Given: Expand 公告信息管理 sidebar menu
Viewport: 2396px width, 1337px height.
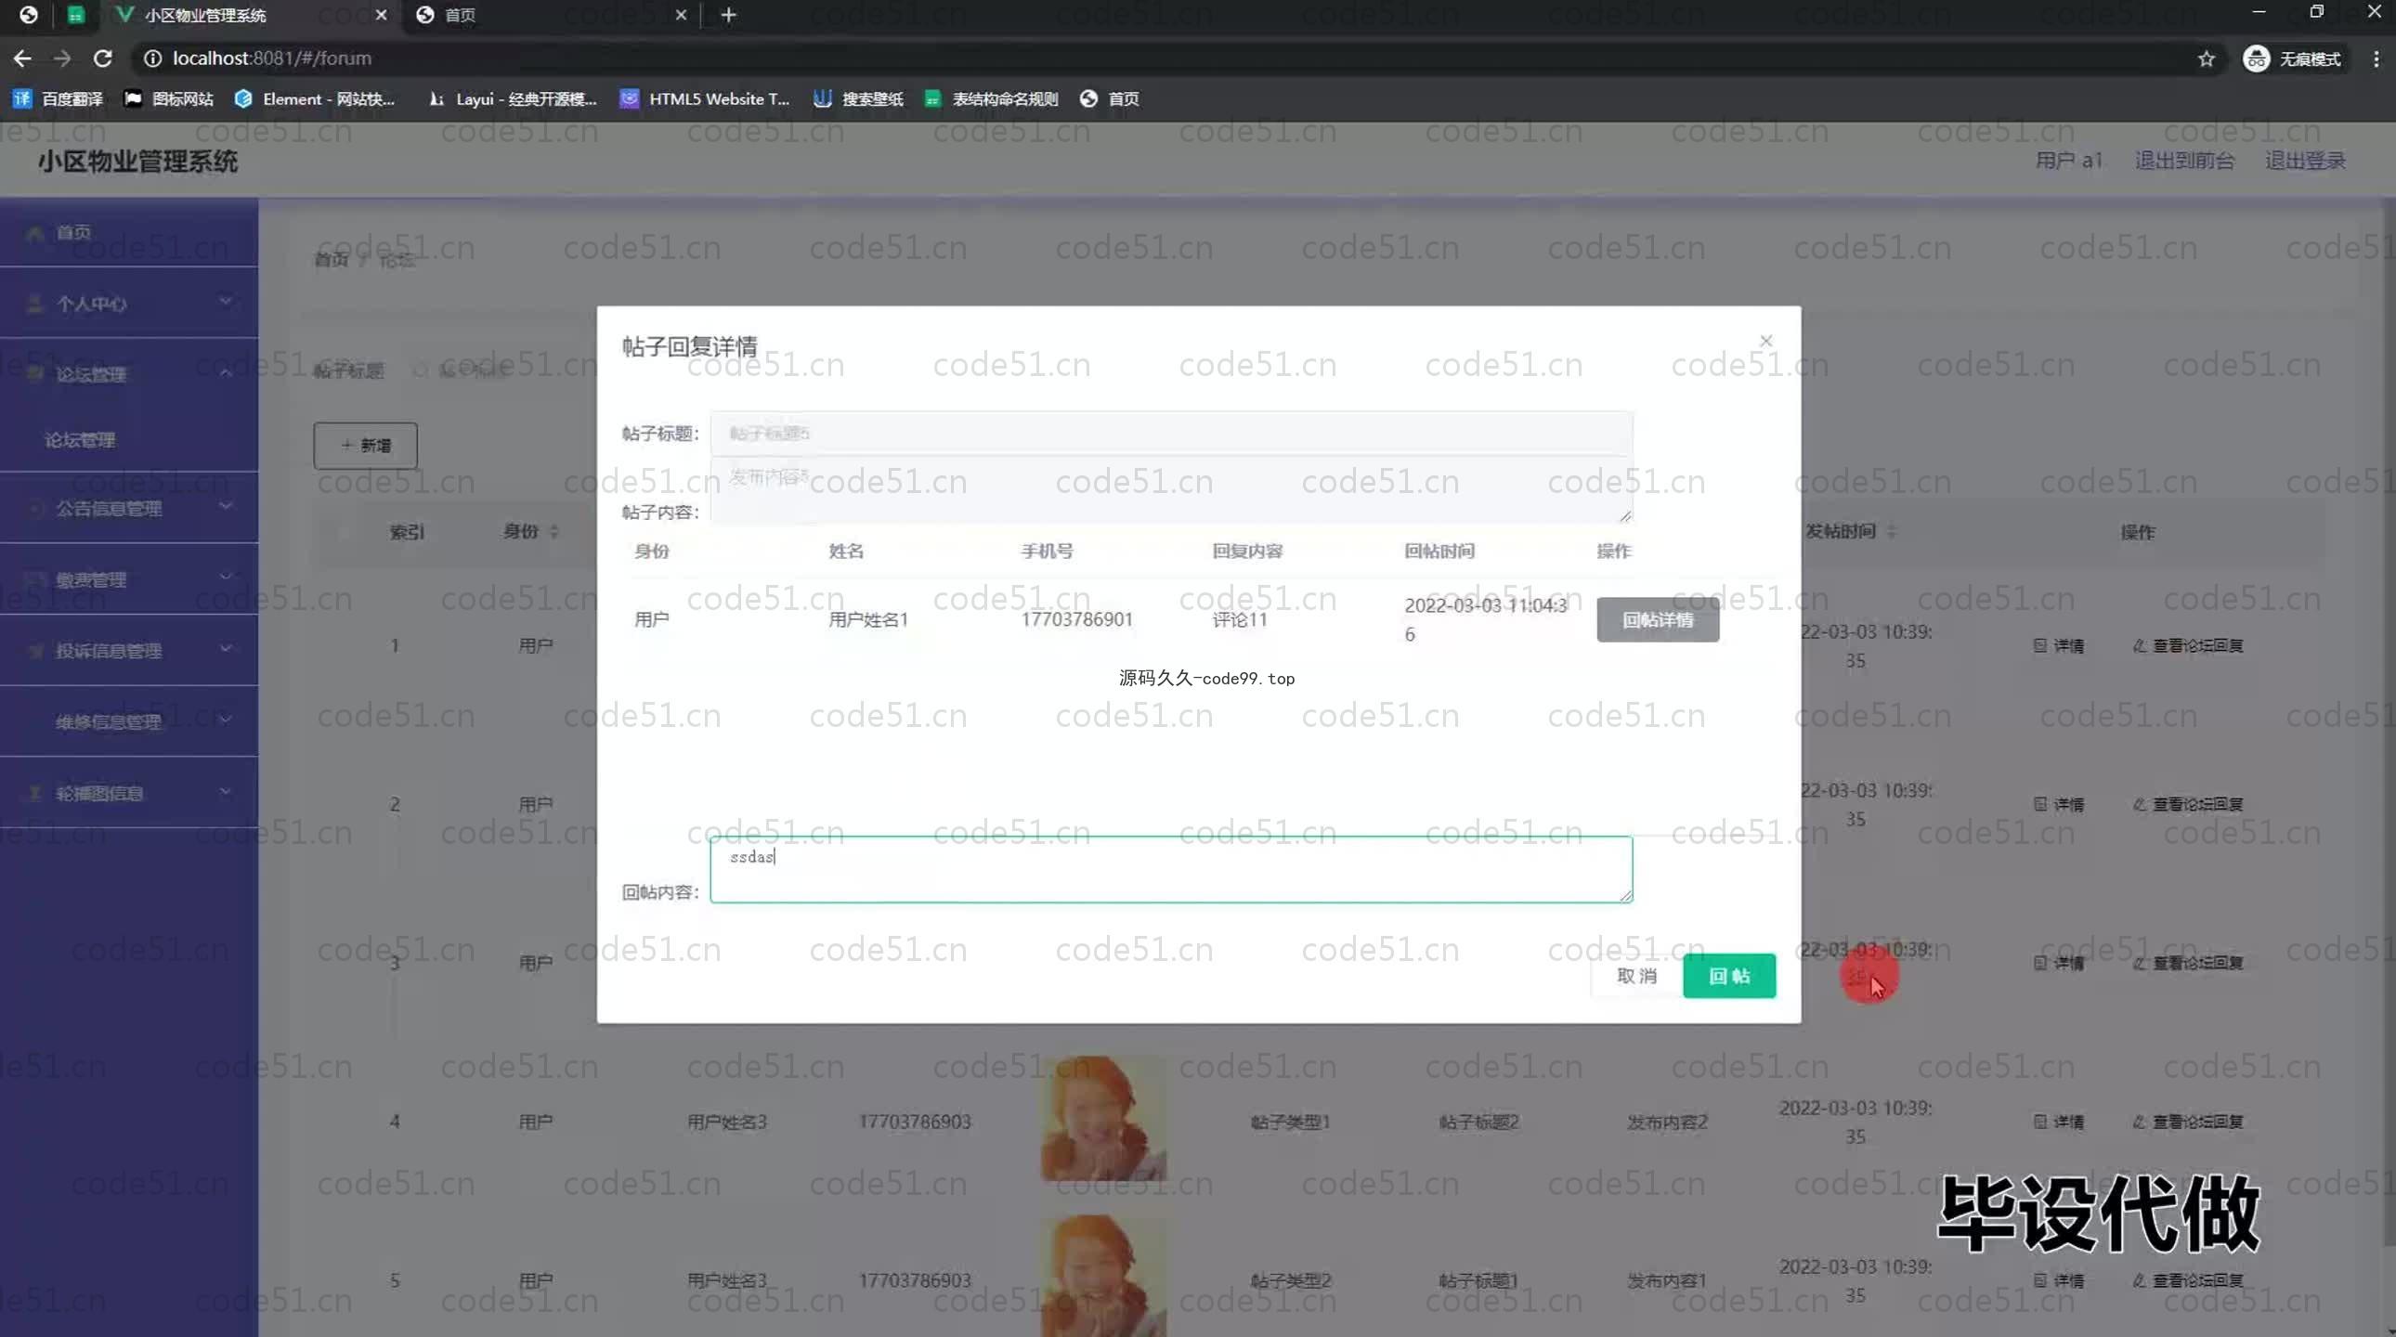Looking at the screenshot, I should 129,508.
